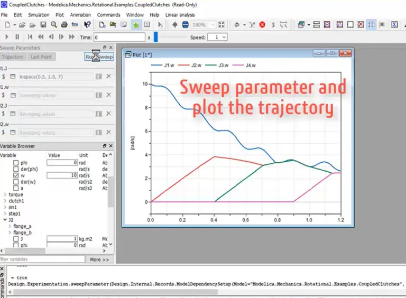This screenshot has width=406, height=298.
Task: Open the Edit menu
Action: pos(17,15)
